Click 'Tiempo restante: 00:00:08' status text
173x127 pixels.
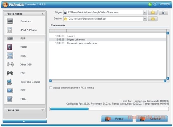[x=156, y=104]
